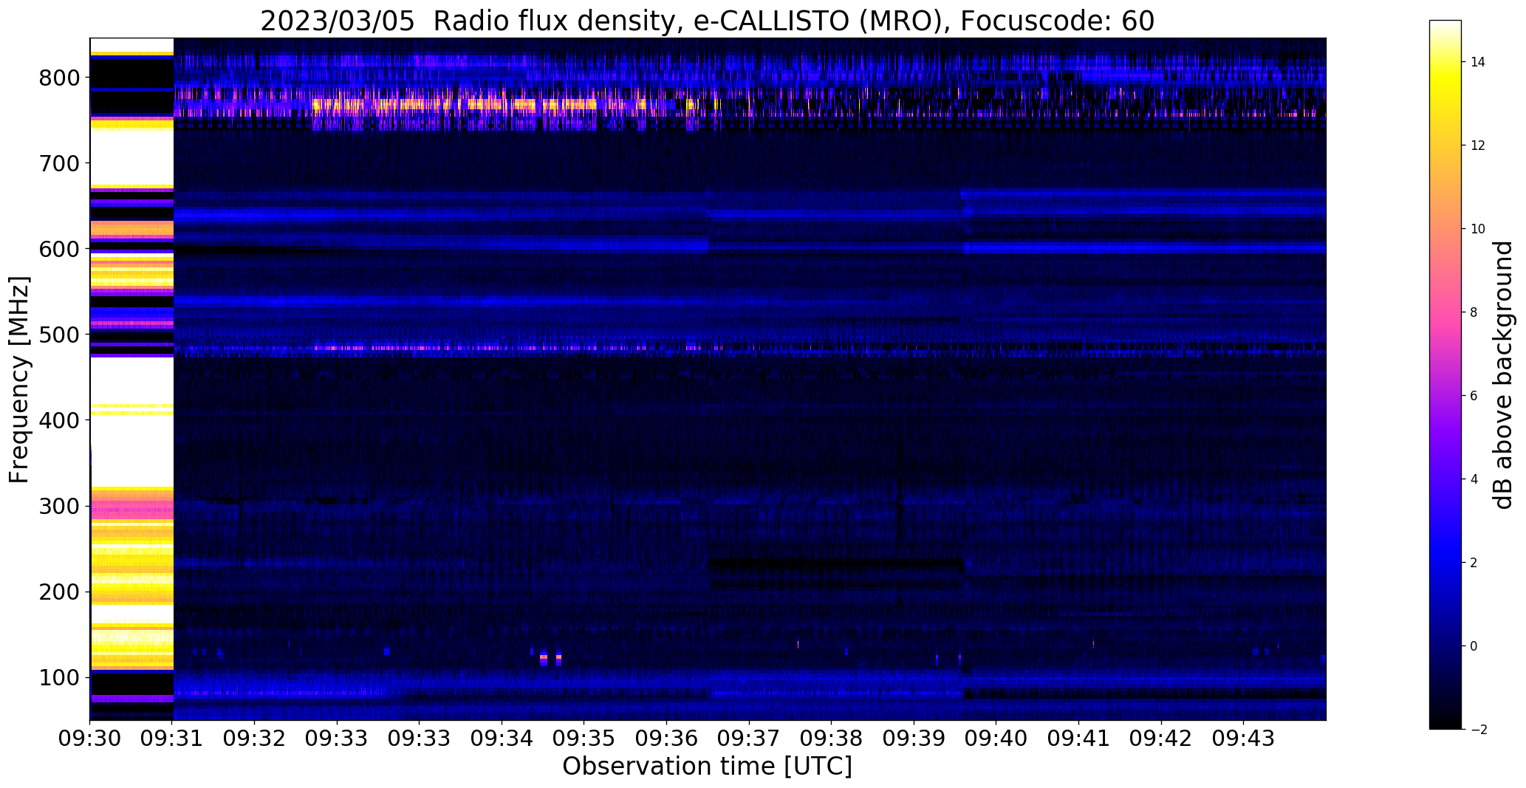Pick the 6 value on the colorbar scale
This screenshot has height=788, width=1526.
coord(1474,396)
